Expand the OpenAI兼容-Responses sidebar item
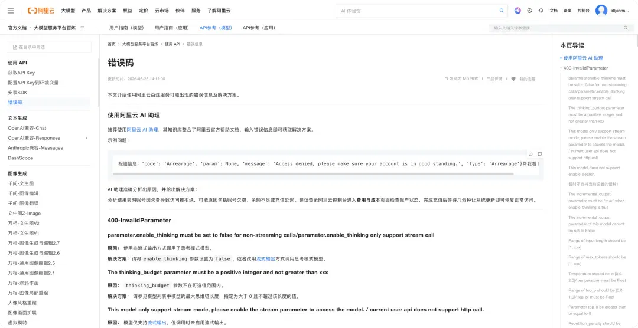Viewport: 638px width, 328px height. 86,138
